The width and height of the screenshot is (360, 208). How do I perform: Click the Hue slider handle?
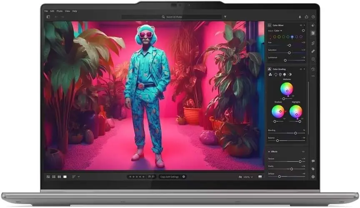(290, 45)
